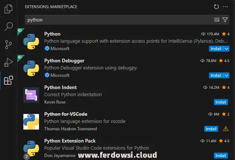Click the Python Extension Pack logo
This screenshot has width=235, height=160.
point(31,148)
